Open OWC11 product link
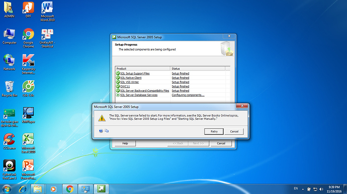 125,86
